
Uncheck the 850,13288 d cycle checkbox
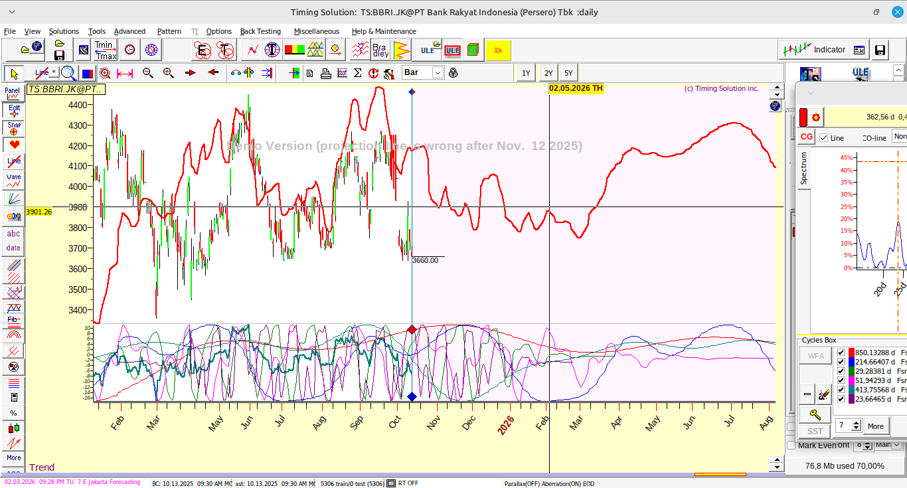pos(841,353)
